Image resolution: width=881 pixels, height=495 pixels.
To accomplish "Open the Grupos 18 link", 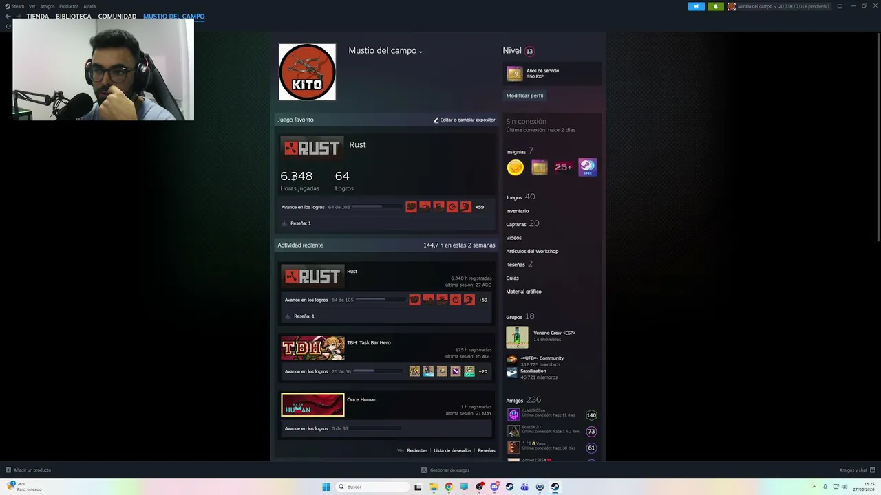I will [520, 317].
